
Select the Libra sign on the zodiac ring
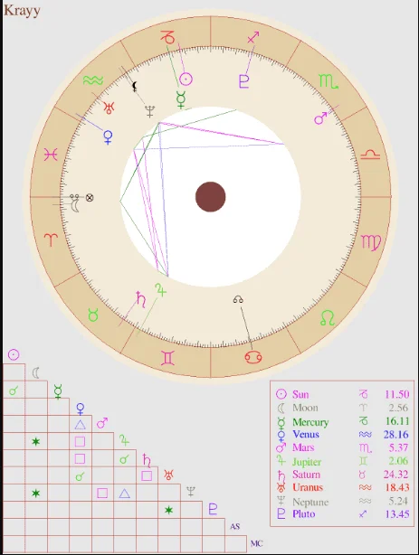click(370, 155)
